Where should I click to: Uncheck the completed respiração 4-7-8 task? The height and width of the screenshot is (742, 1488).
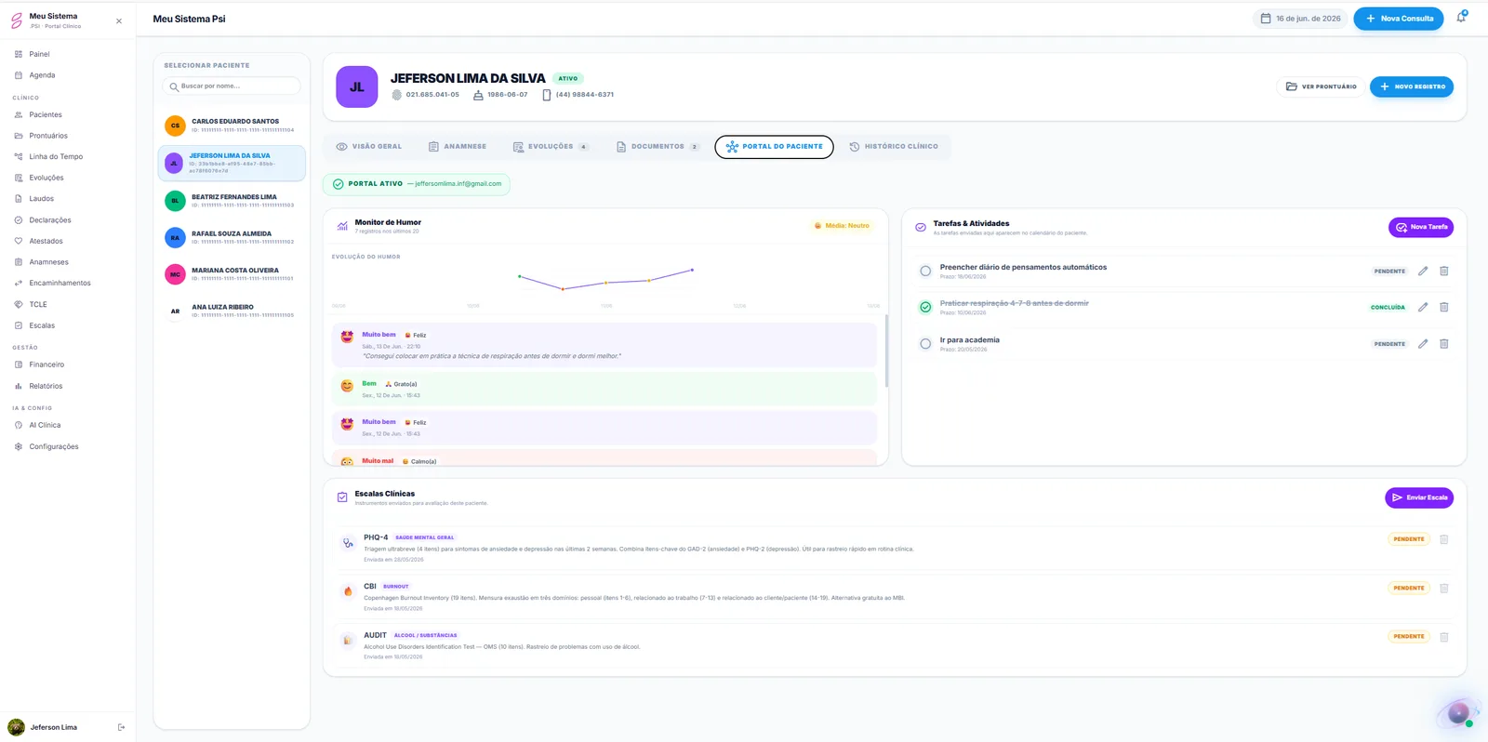tap(925, 307)
